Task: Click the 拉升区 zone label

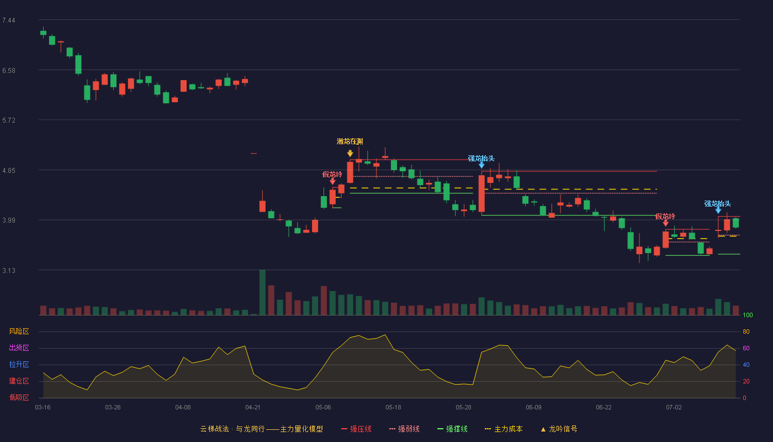Action: click(19, 365)
